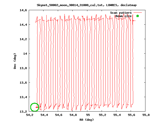Click the 'RA (deg)' axis label

pyautogui.click(x=87, y=120)
